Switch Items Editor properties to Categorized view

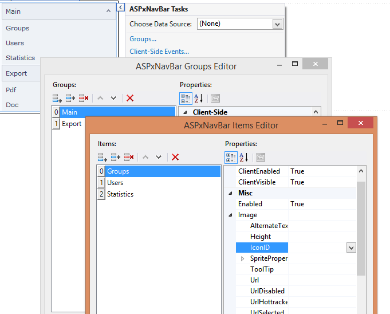(x=231, y=158)
